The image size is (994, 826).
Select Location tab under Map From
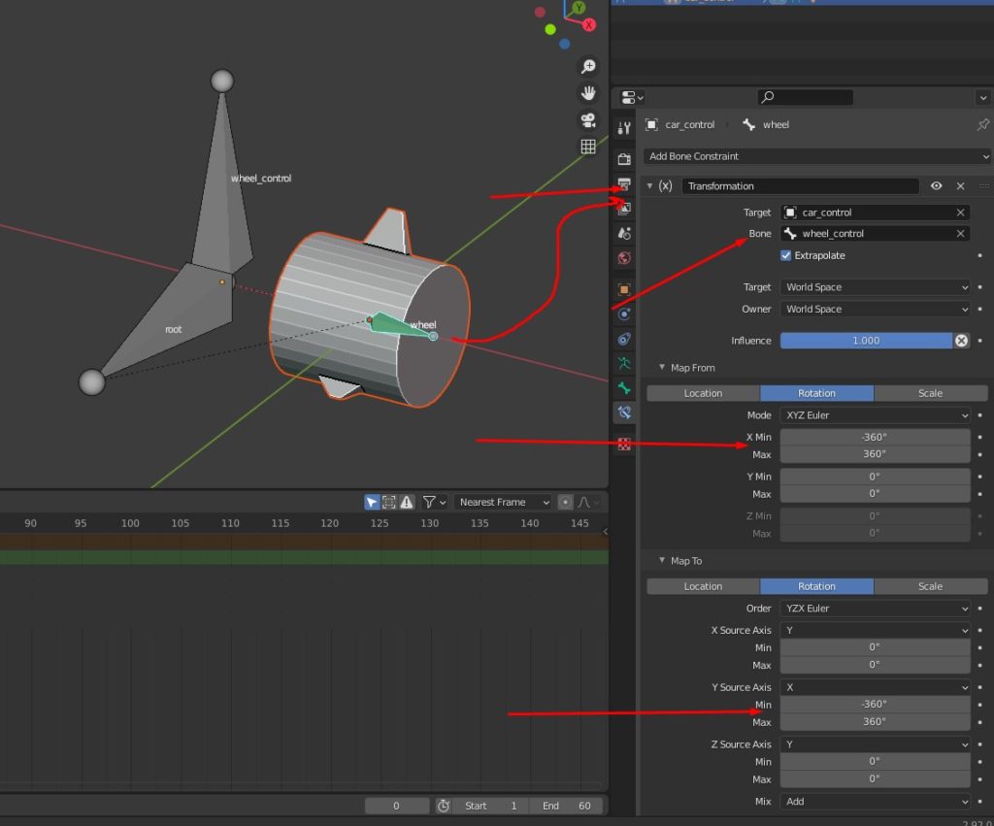[703, 393]
